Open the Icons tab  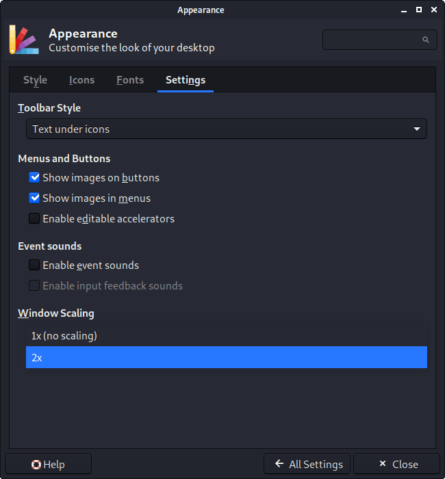(81, 80)
